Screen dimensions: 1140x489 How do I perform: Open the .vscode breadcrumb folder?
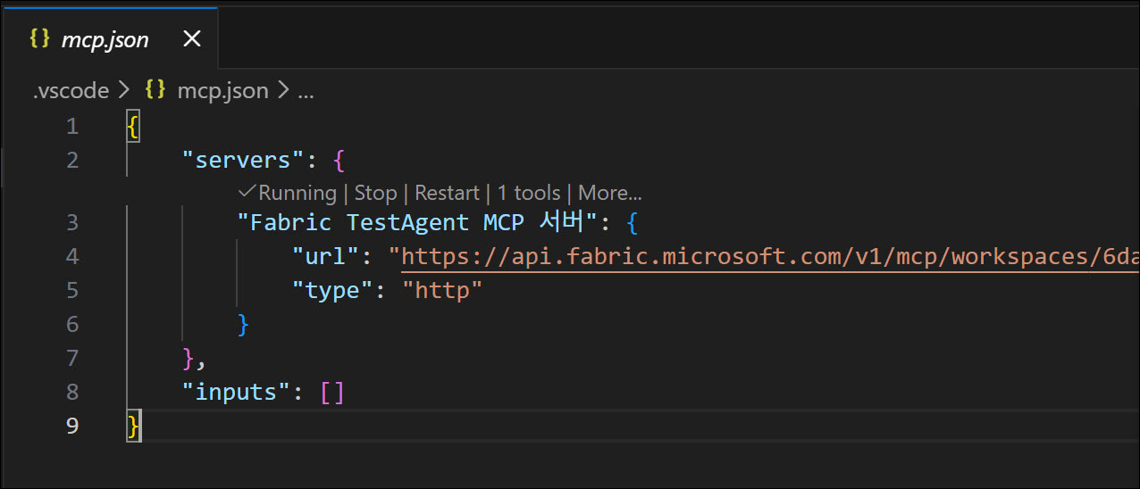71,90
